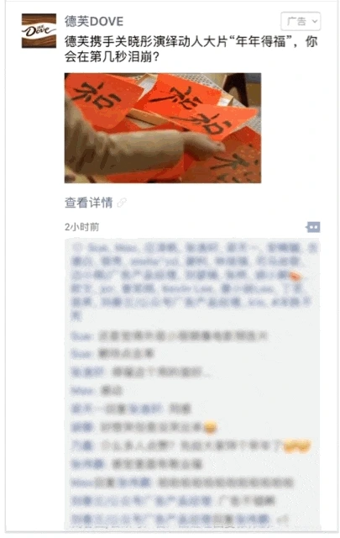This screenshot has height=538, width=340.
Task: Open Max's profile from the likes list
Action: click(x=127, y=247)
